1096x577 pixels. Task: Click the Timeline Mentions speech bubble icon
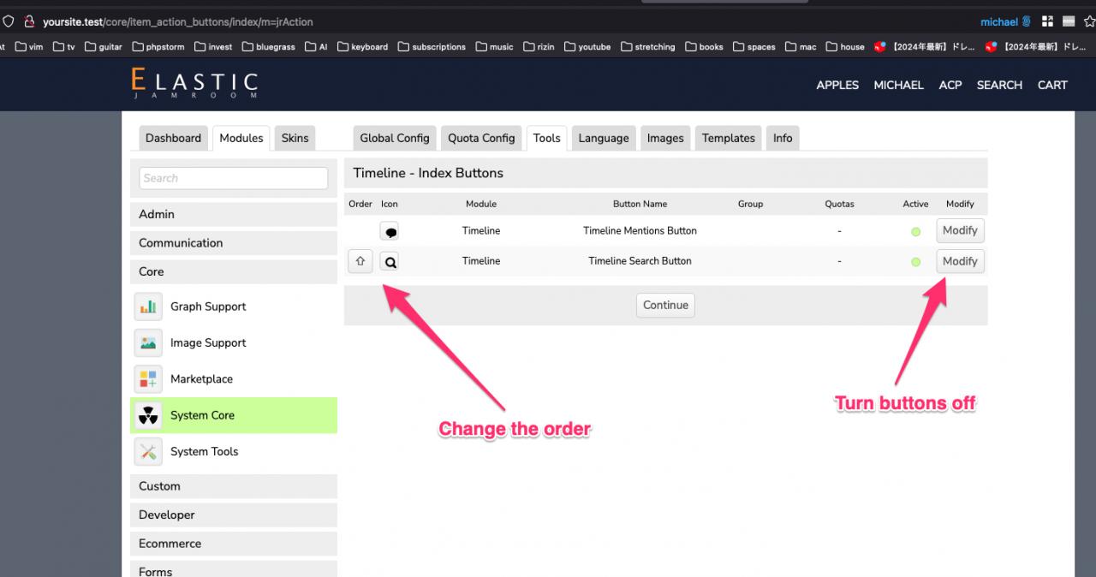click(390, 231)
